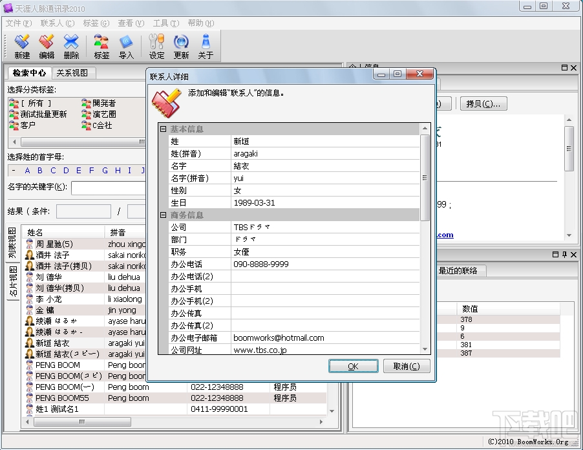The height and width of the screenshot is (450, 583).
Task: Sort by the 姓名 column header
Action: [63, 233]
